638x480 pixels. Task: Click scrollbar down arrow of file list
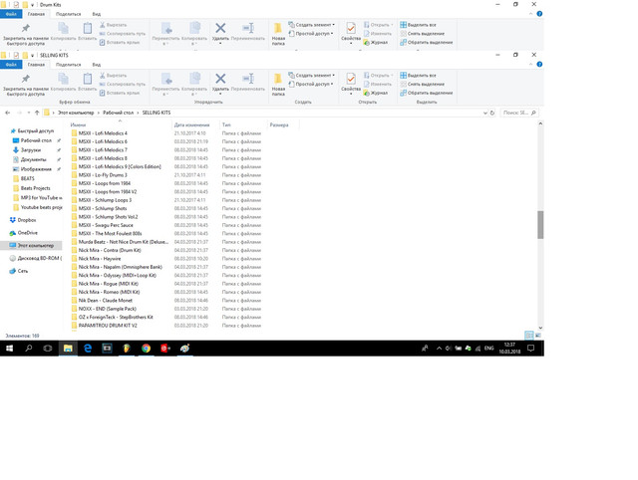pos(540,328)
